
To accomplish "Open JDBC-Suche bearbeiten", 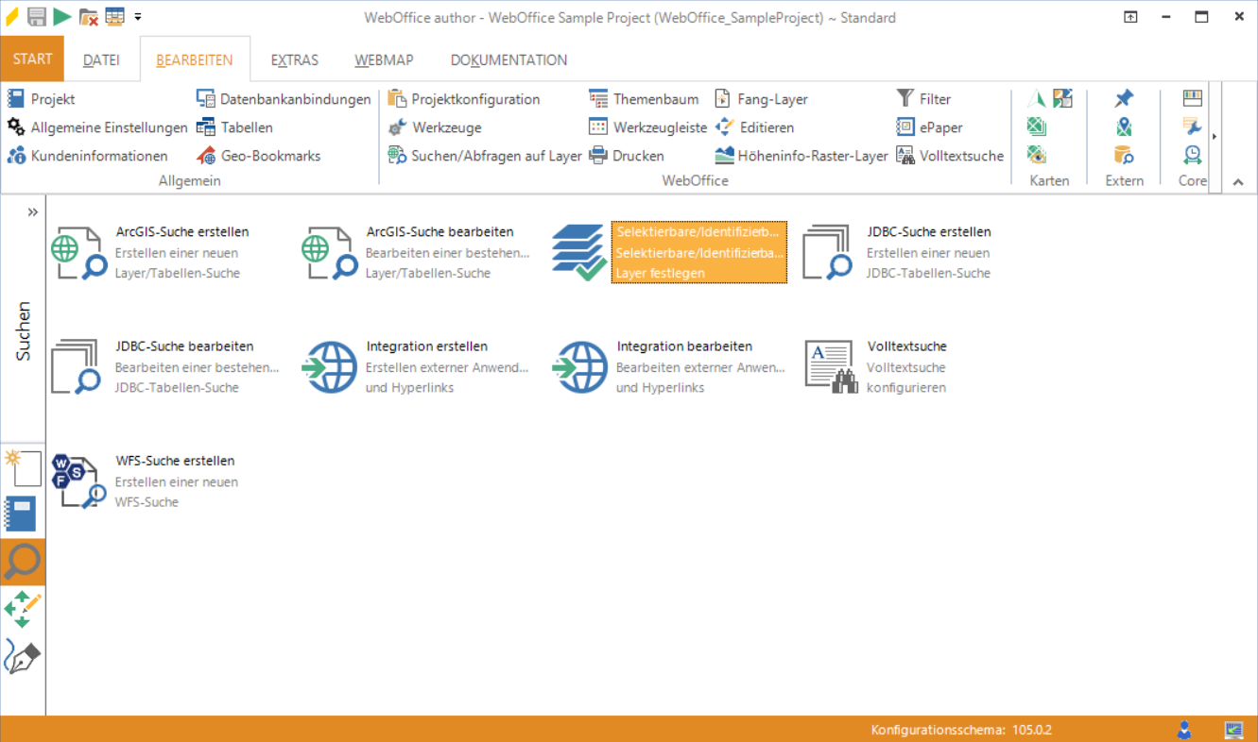I will (x=165, y=367).
